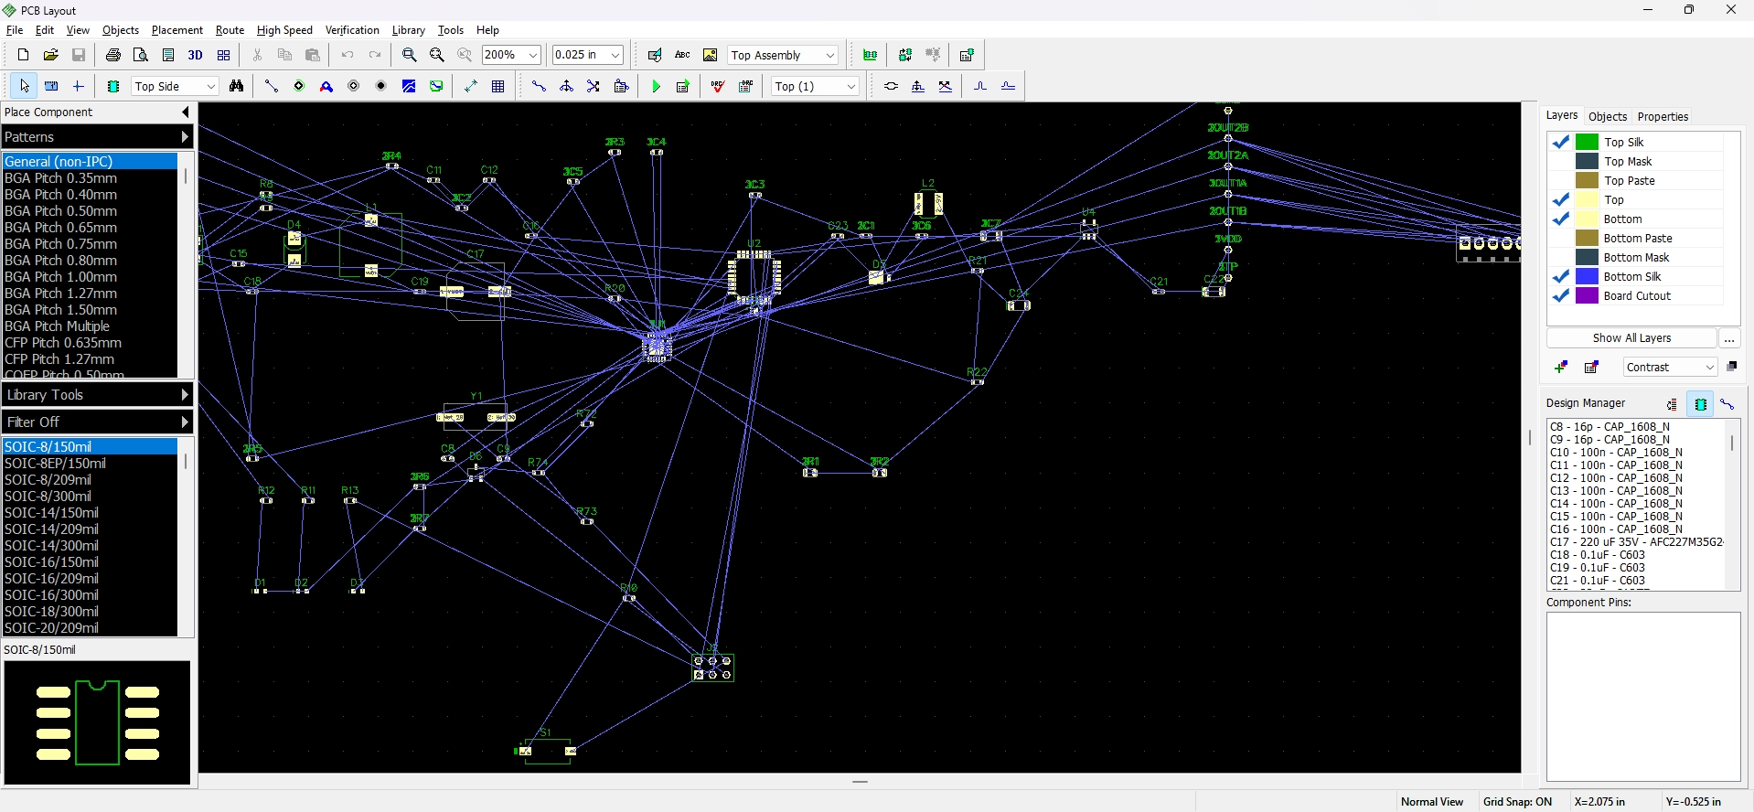Enable the Top Mask layer checkbox

coord(1561,161)
